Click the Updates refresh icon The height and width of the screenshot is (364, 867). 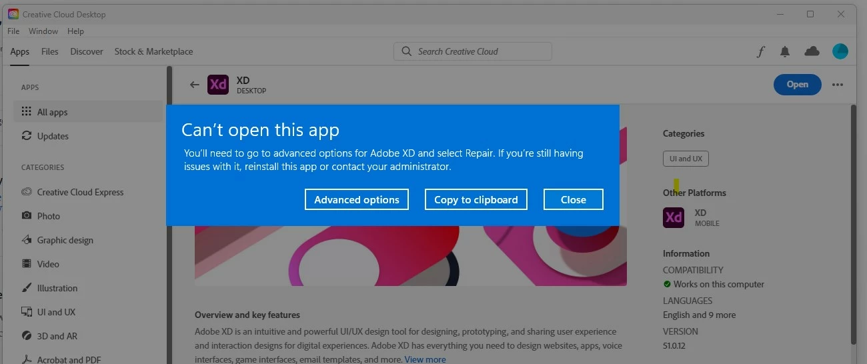(x=27, y=136)
